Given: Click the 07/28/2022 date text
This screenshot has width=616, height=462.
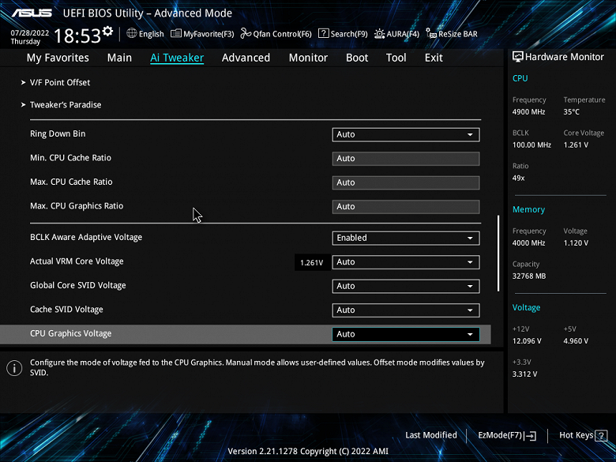Looking at the screenshot, I should 30,33.
